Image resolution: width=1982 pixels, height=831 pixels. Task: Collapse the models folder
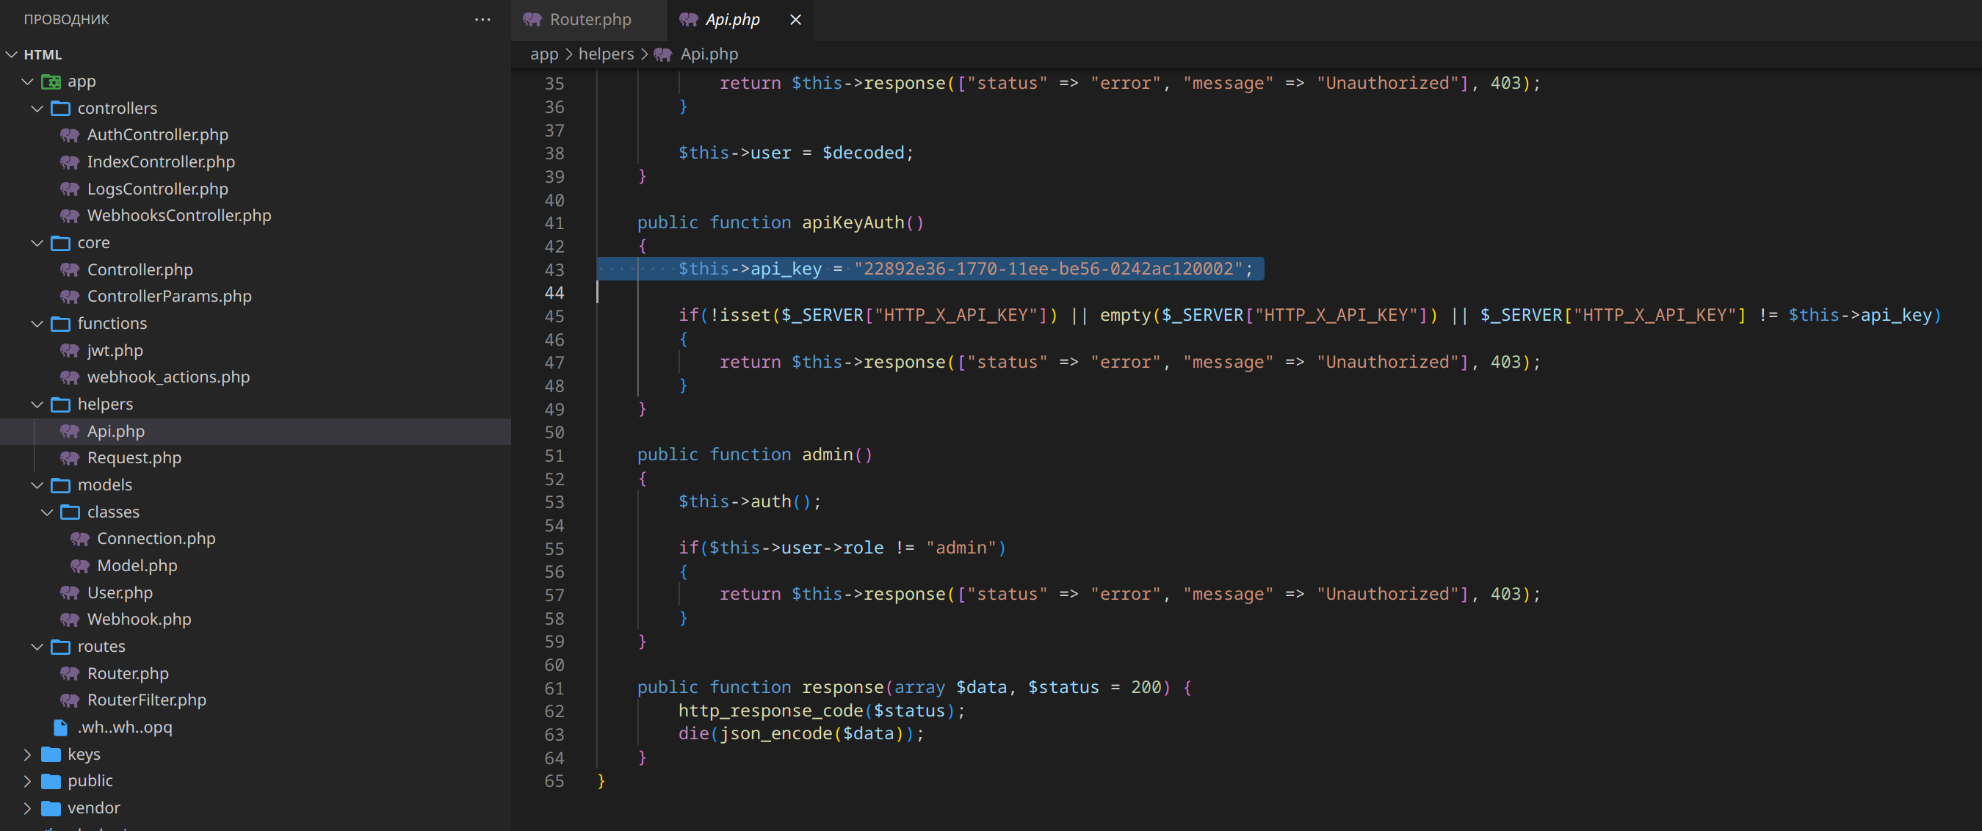point(37,485)
